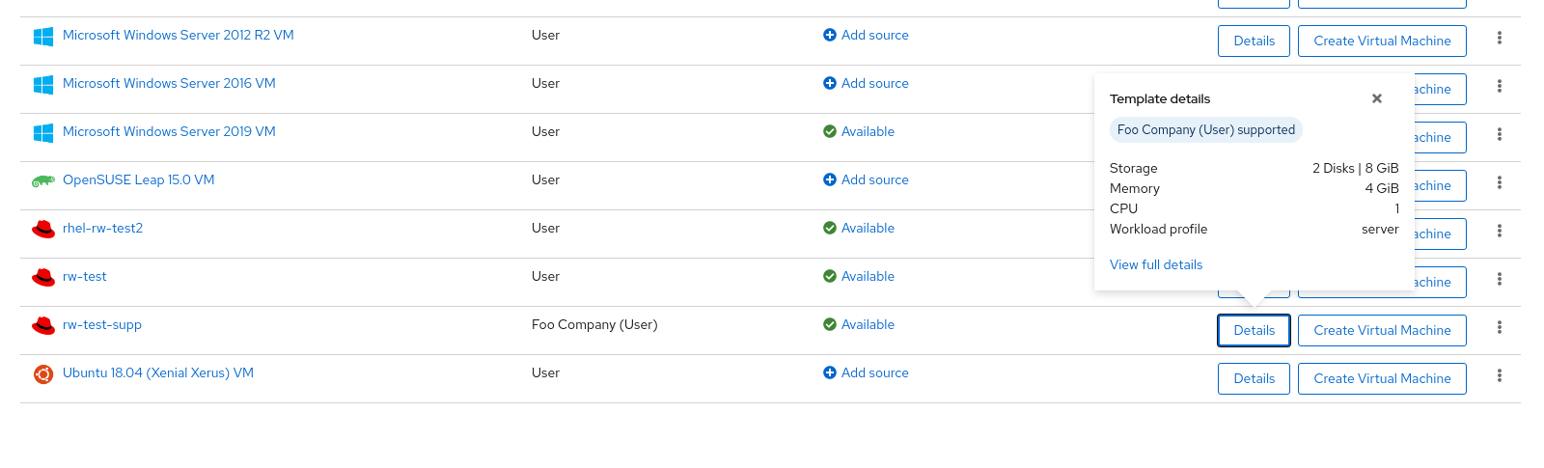Open Microsoft Windows Server 2016 VM template
This screenshot has height=468, width=1544.
tap(169, 83)
